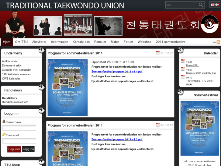The width and height of the screenshot is (221, 166).
Task: Click banner photo of group in white uniforms
Action: 78,25
